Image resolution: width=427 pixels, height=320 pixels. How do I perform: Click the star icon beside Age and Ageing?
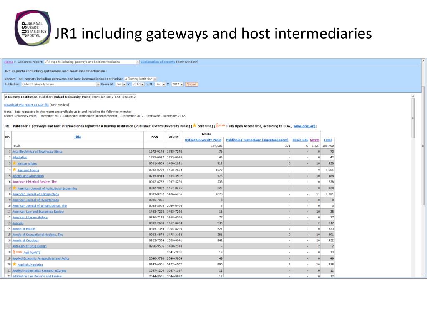coord(15,170)
